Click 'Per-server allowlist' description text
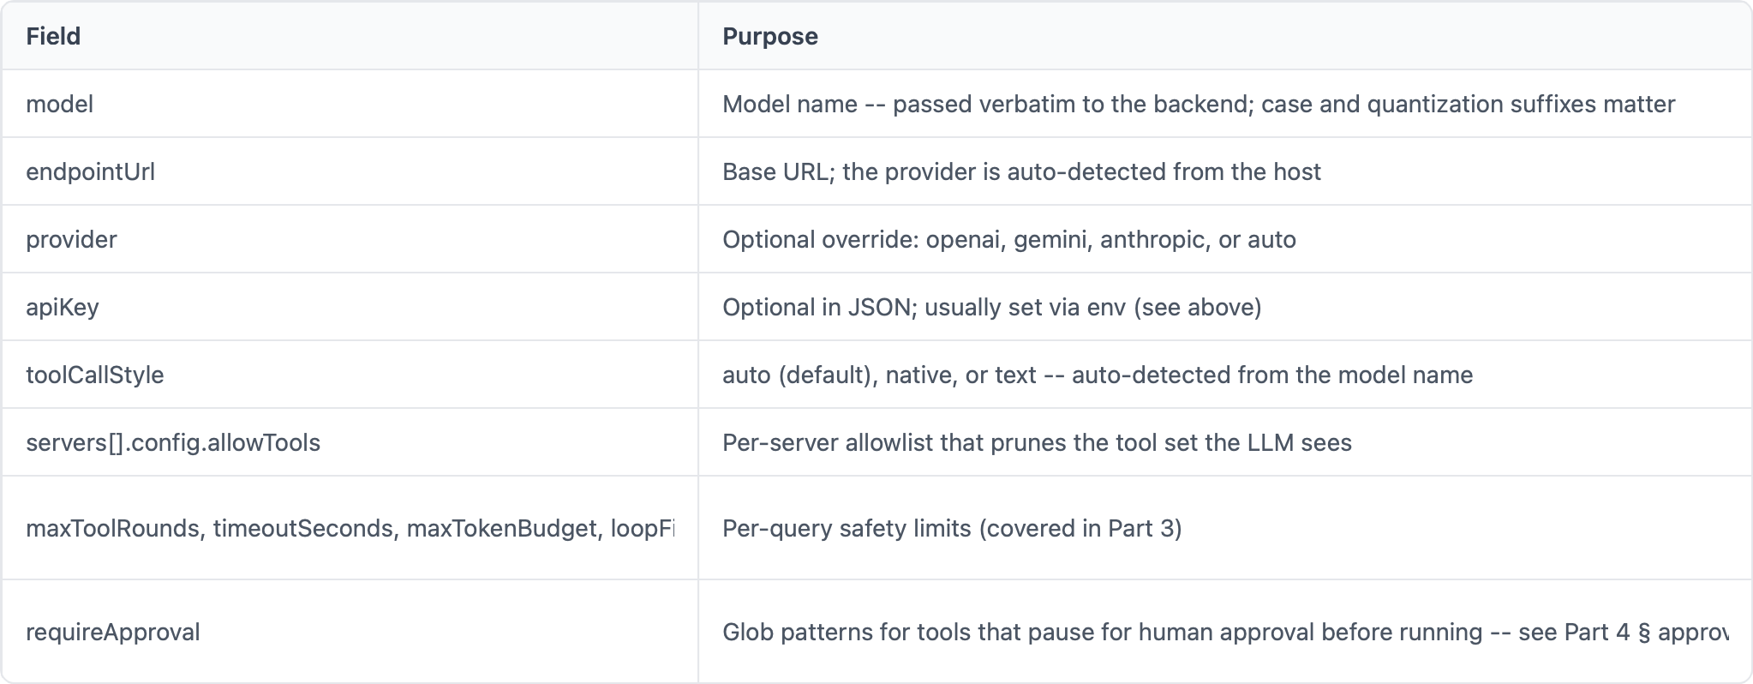The height and width of the screenshot is (684, 1753). click(x=1037, y=442)
